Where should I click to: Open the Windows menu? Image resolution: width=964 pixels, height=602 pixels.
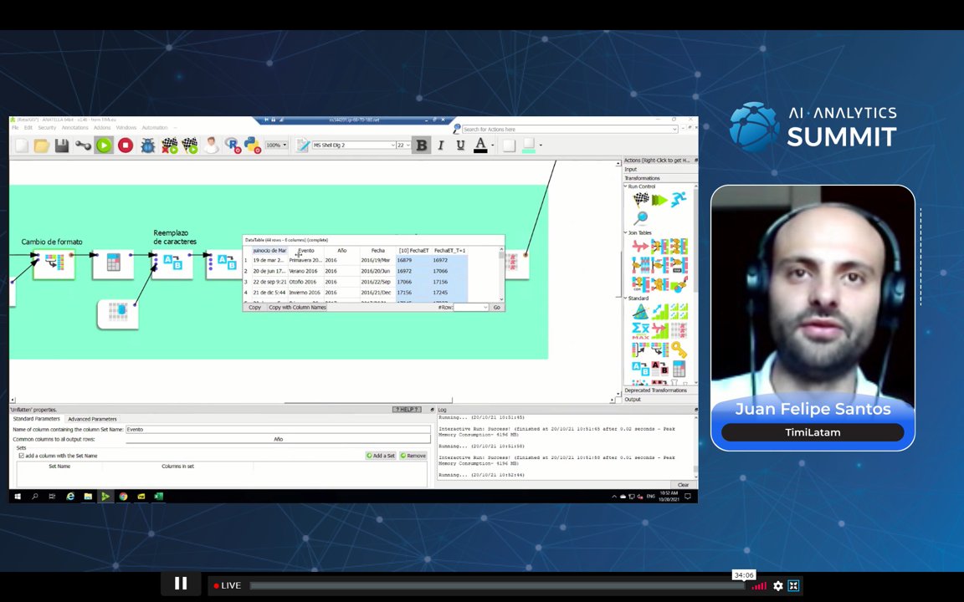[126, 128]
